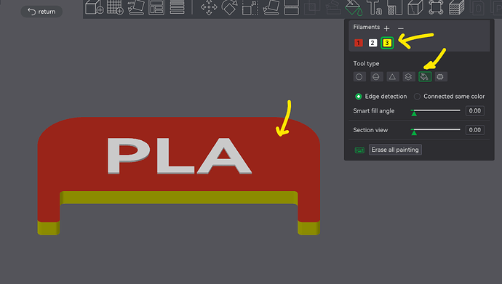Remove a filament with the minus icon
The height and width of the screenshot is (284, 502).
click(x=401, y=28)
